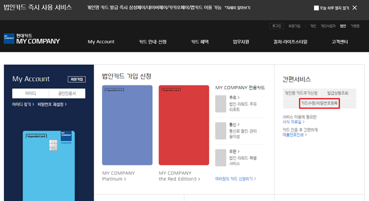This screenshot has width=369, height=201.
Task: Open the 통신 dedicated card link
Action: point(235,124)
